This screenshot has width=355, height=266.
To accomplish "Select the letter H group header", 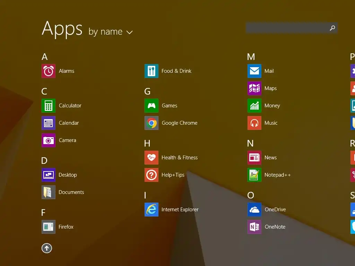I will tap(147, 143).
